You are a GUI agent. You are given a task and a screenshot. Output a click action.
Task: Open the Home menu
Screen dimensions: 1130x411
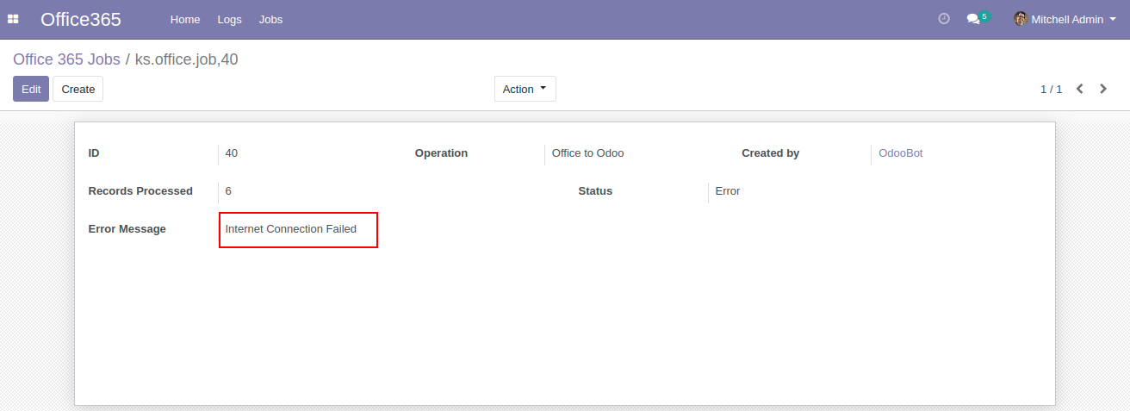point(185,19)
